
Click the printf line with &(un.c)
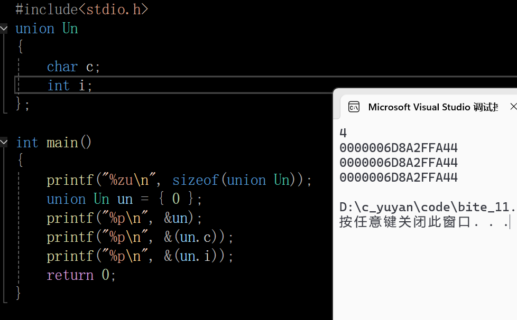tap(140, 237)
